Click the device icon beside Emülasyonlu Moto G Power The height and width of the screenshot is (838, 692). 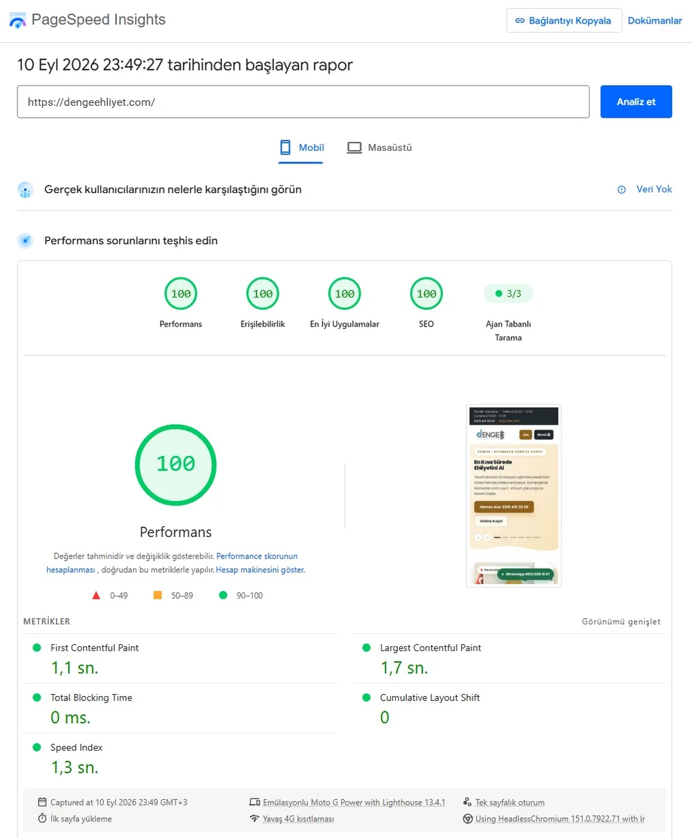click(255, 803)
